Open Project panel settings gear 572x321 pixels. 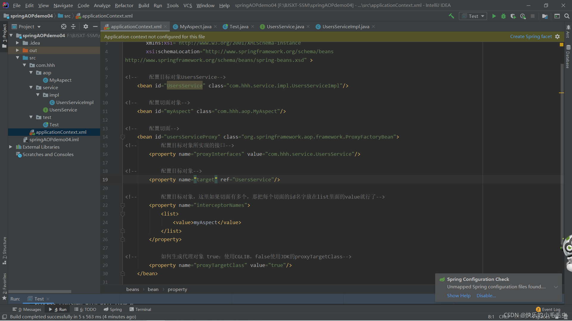(86, 26)
